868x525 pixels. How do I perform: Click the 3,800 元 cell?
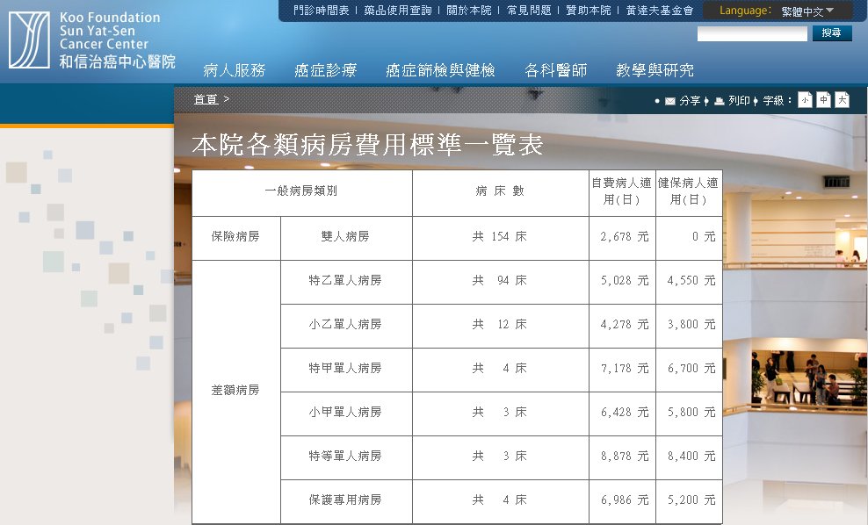tap(689, 327)
